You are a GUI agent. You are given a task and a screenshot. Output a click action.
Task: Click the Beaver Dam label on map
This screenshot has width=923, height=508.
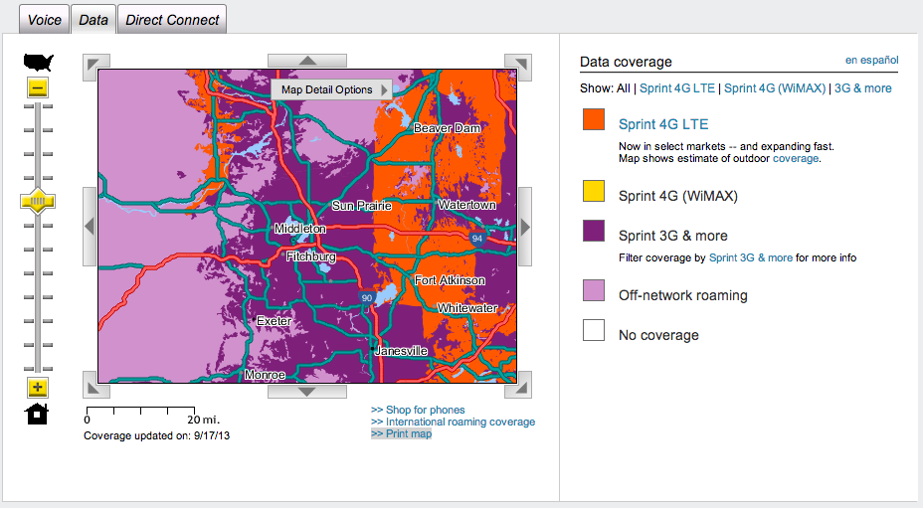pos(447,127)
